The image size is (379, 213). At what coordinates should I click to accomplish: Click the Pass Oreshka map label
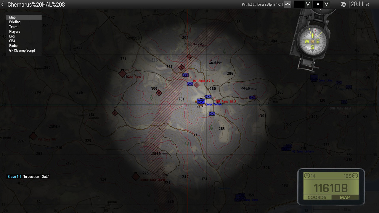(210, 70)
